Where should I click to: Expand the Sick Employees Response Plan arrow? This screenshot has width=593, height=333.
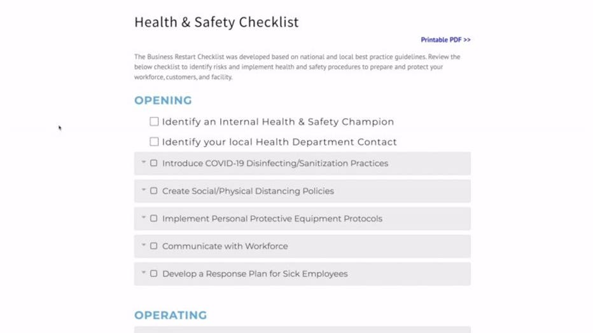[144, 273]
